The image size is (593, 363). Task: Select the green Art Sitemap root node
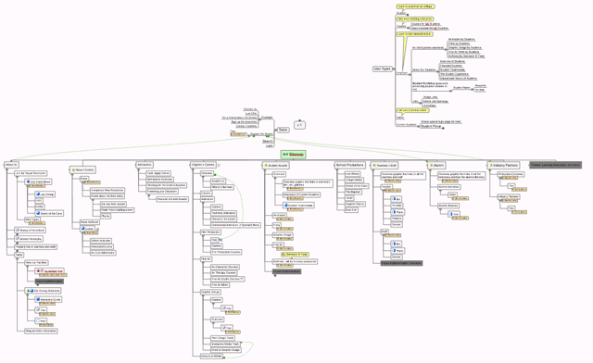click(x=293, y=155)
